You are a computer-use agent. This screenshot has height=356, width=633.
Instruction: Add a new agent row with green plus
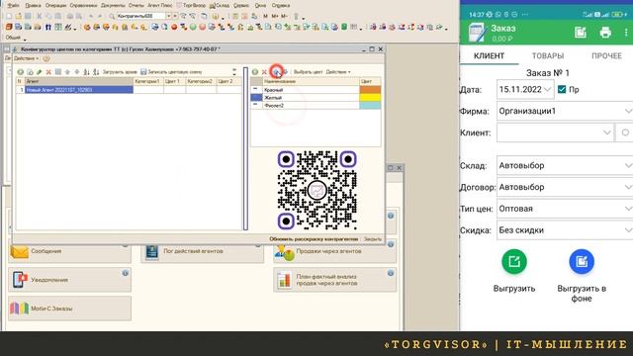tap(20, 72)
